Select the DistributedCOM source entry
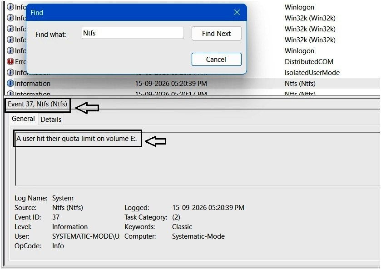The height and width of the screenshot is (270, 381). [x=309, y=62]
